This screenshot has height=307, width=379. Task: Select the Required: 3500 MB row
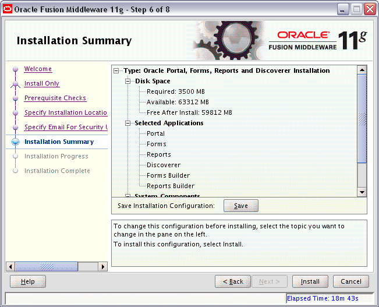pyautogui.click(x=175, y=91)
